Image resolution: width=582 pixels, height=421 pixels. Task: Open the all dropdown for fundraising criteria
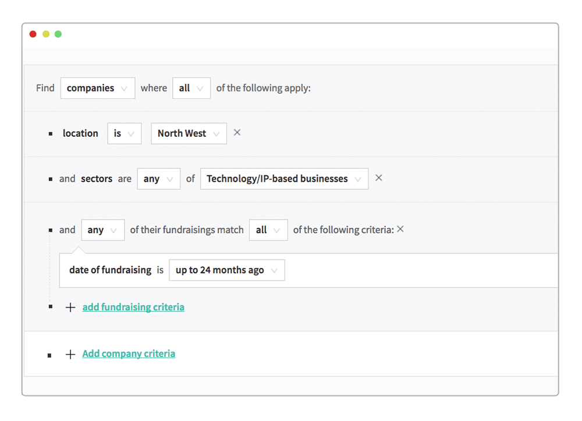268,230
